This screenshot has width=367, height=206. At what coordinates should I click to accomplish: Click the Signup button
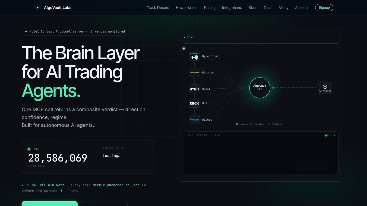[x=324, y=8]
